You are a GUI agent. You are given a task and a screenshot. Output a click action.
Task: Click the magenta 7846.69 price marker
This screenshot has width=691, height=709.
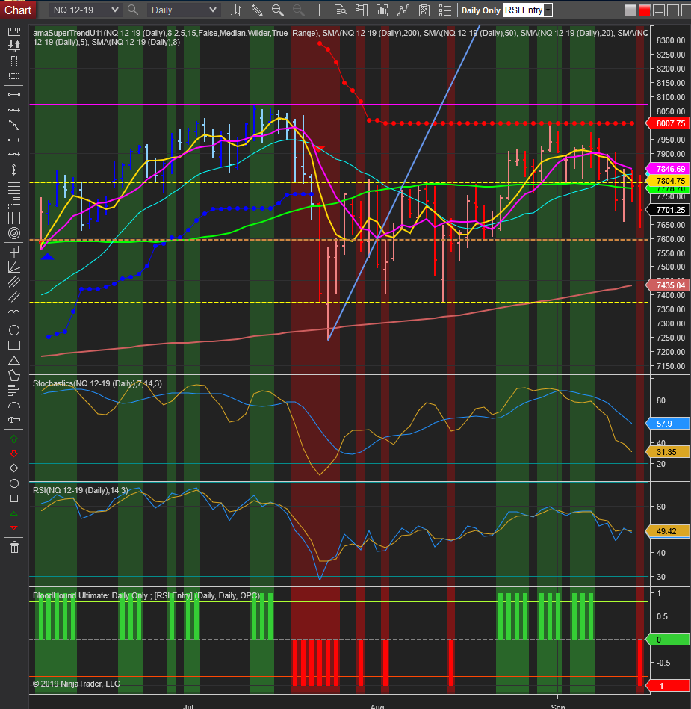669,169
